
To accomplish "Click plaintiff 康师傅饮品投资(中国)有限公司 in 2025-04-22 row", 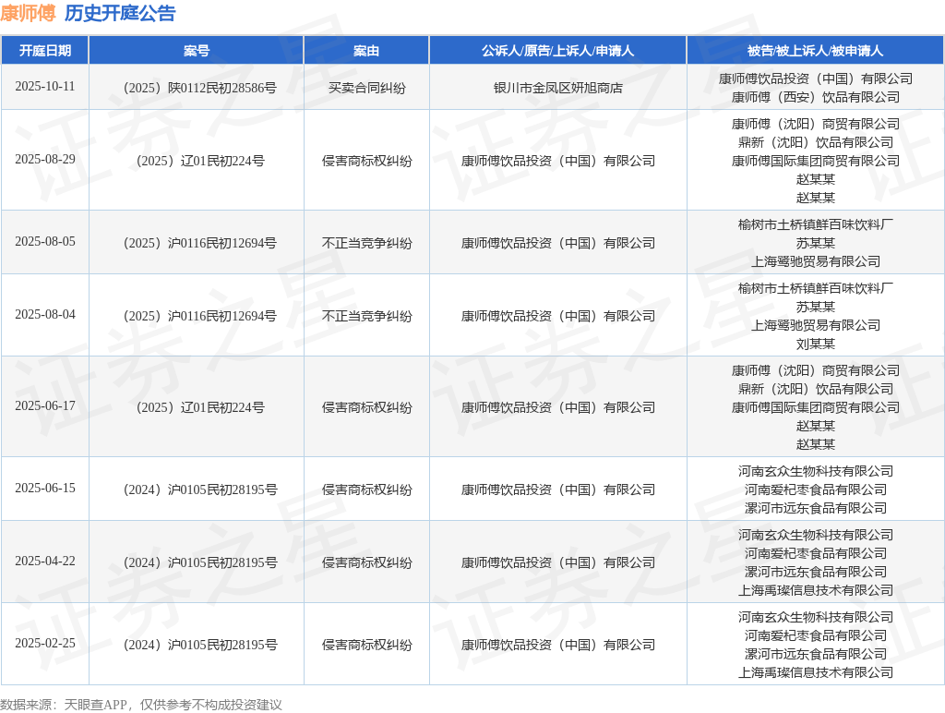I will click(x=557, y=562).
